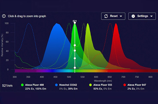Open the Reset dropdown arrow

(x=121, y=16)
